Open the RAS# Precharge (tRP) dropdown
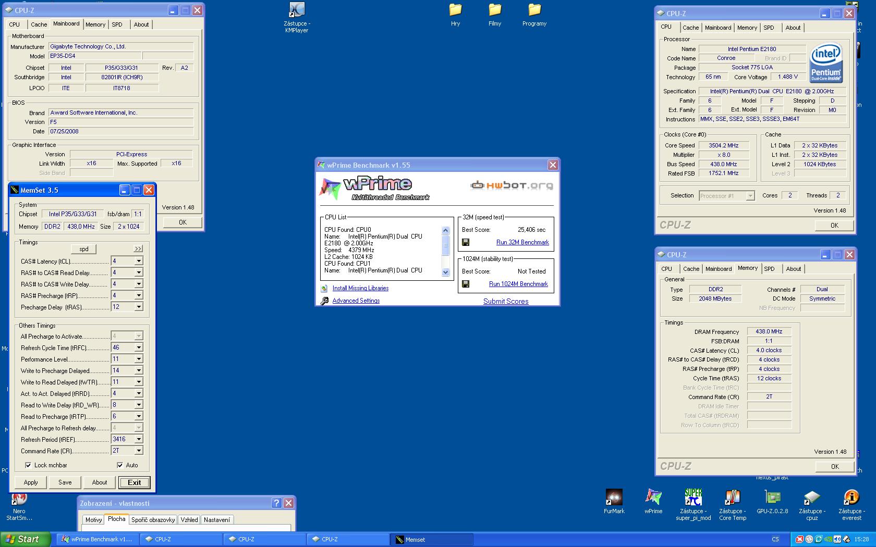Image resolution: width=876 pixels, height=547 pixels. 139,295
